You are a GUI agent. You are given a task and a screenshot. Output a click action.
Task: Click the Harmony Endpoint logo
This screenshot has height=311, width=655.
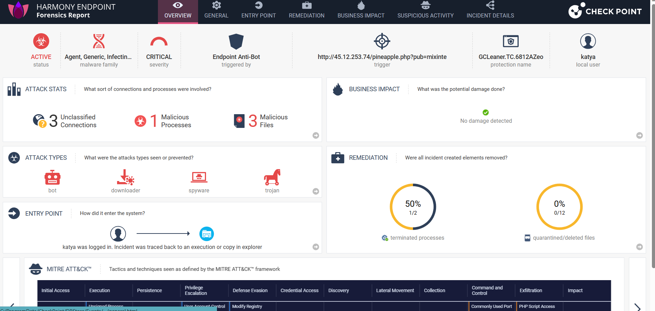coord(19,10)
